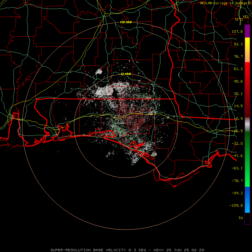Select the 76.7 scale label
This screenshot has width=252, height=252.
[238, 56]
